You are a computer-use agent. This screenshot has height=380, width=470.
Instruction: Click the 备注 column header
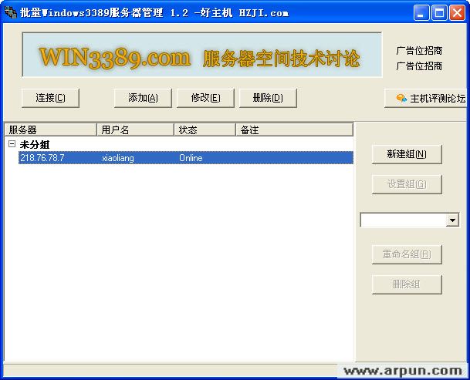point(293,130)
